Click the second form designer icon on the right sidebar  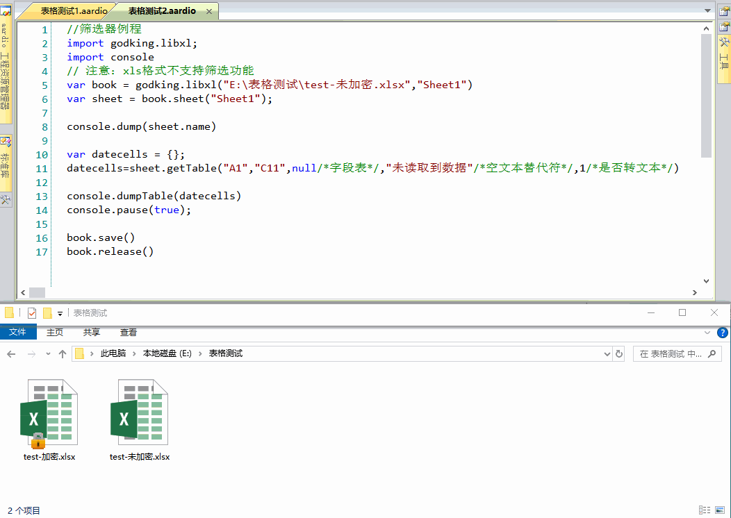(x=724, y=26)
